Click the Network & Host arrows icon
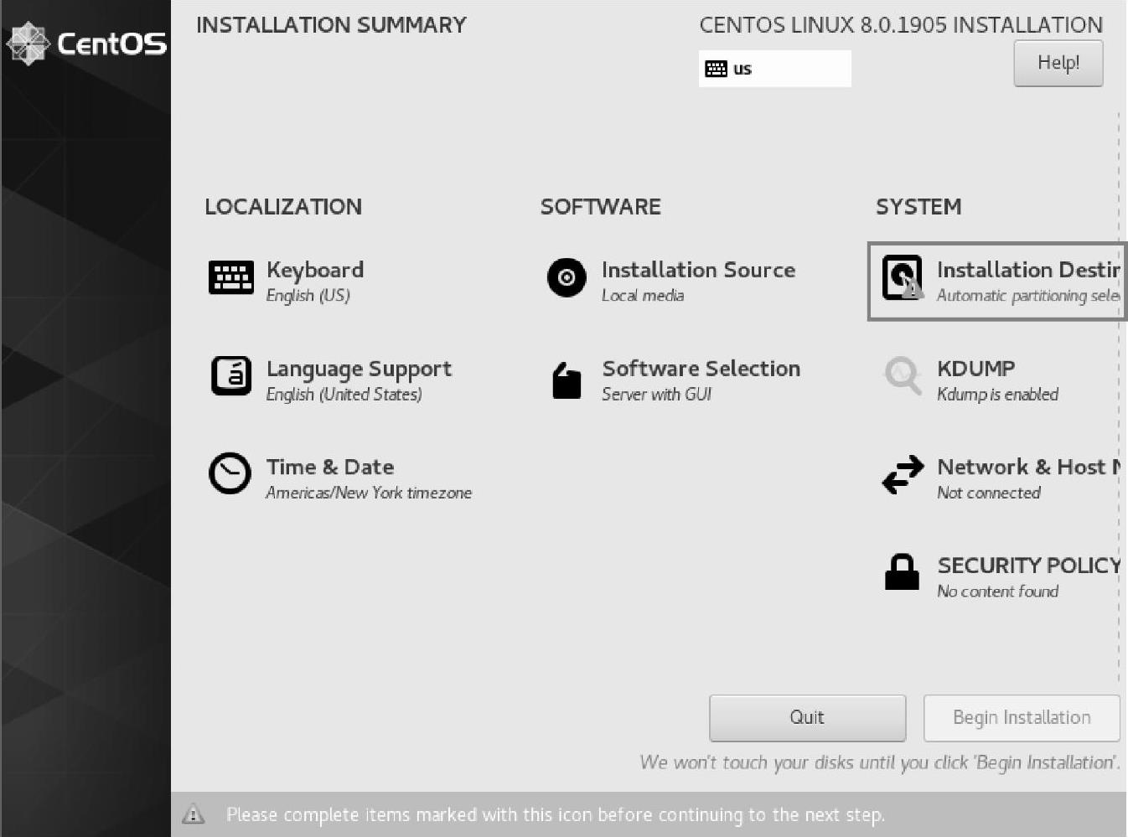The height and width of the screenshot is (837, 1128). (903, 474)
